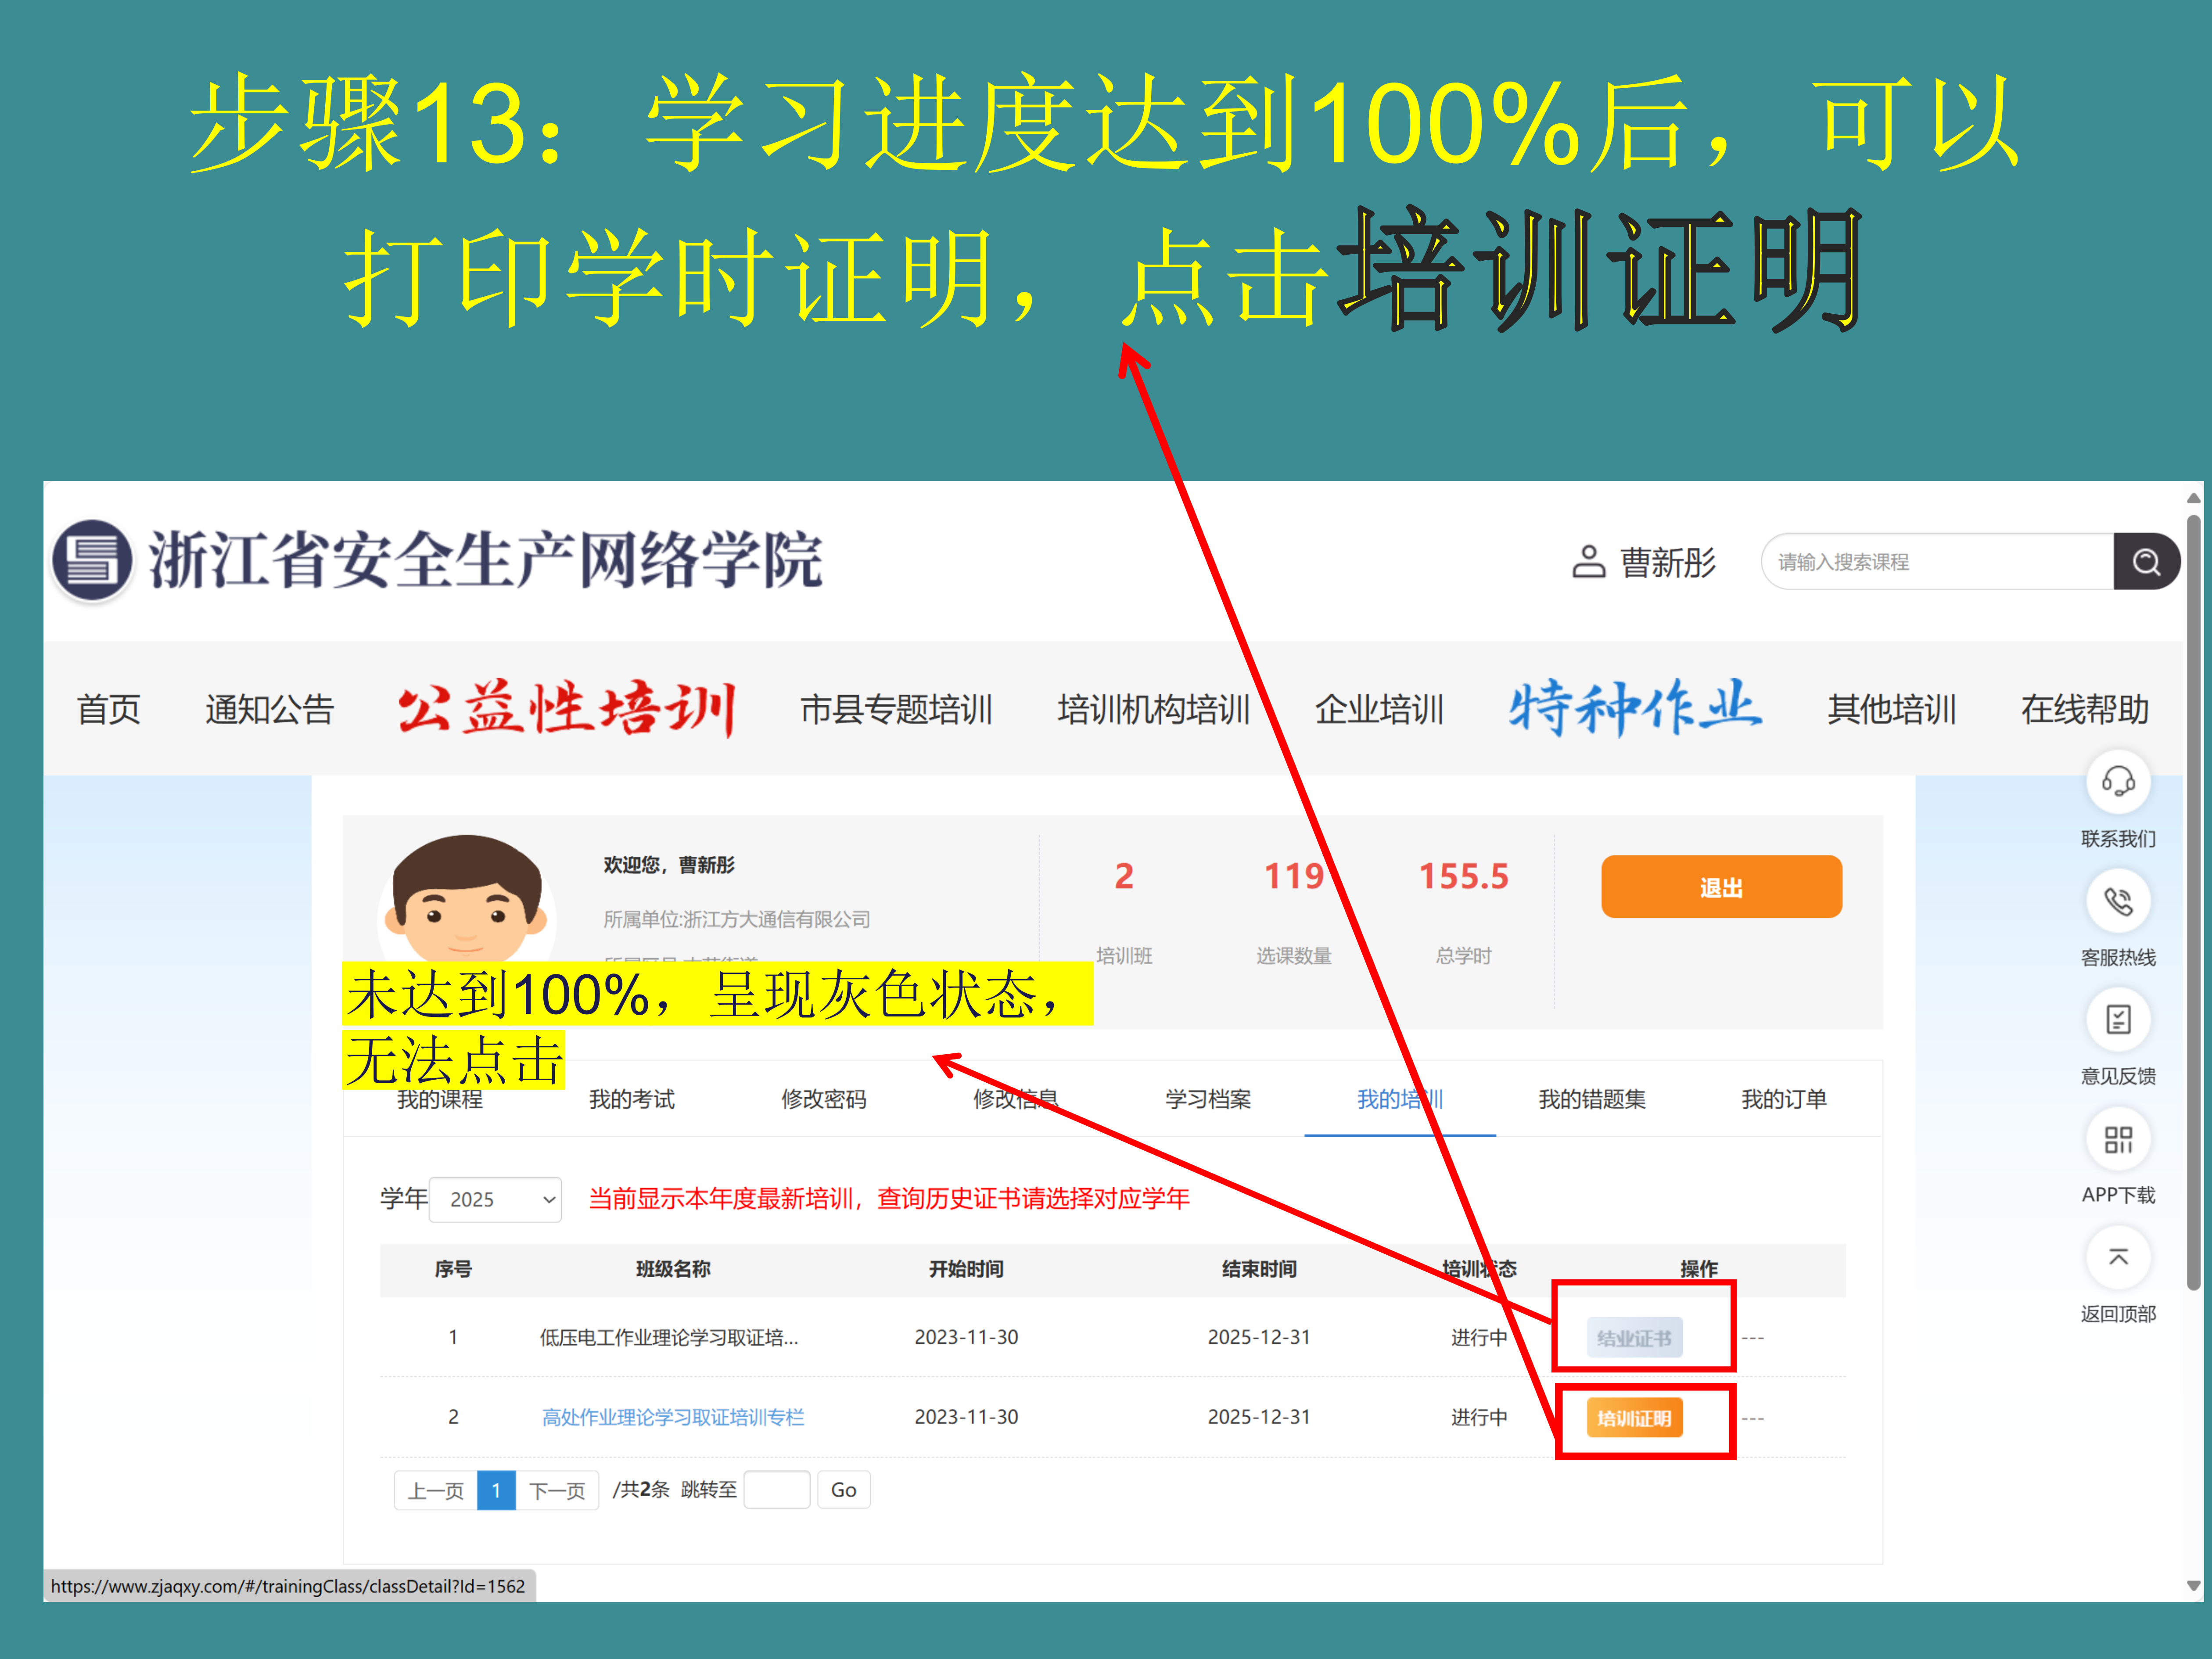Click the page jump input box
This screenshot has height=1659, width=2212.
pos(776,1490)
